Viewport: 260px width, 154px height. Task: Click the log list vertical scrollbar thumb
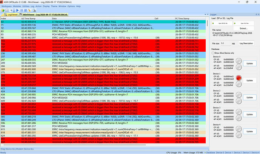click(x=207, y=23)
